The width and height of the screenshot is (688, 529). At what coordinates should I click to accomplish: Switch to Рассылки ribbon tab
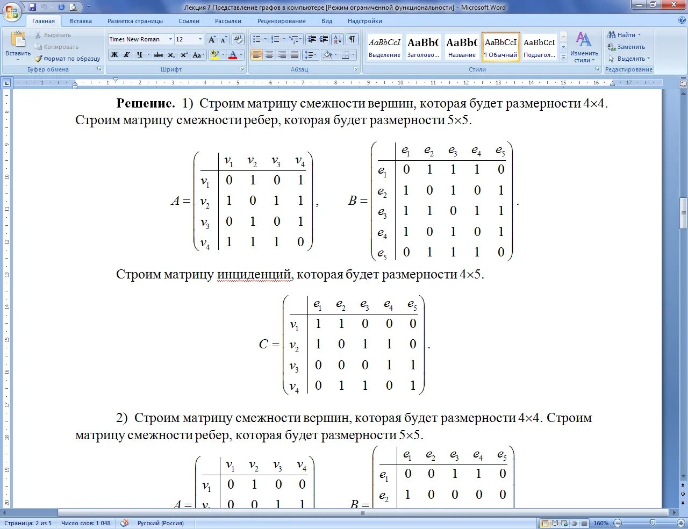pos(228,21)
